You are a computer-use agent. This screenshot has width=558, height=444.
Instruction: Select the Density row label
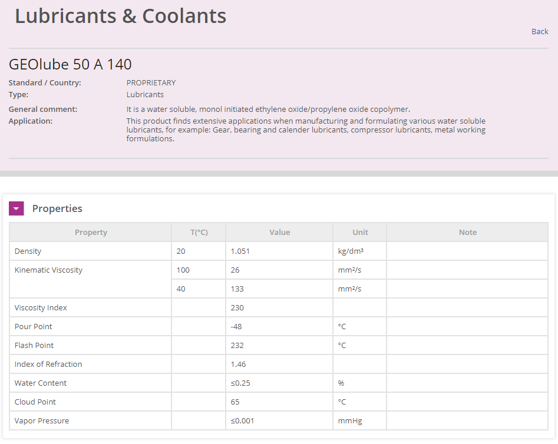(x=28, y=251)
